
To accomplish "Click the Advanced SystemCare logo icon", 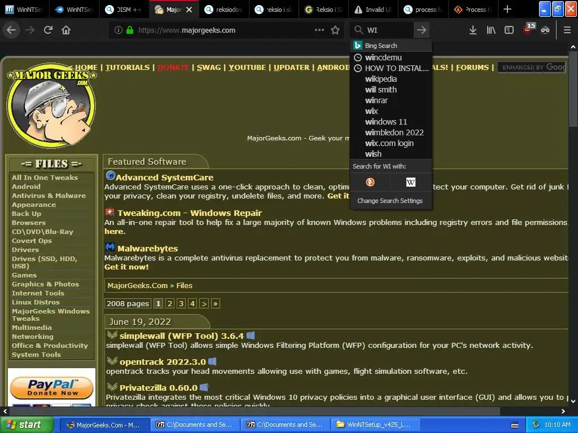I will 110,176.
